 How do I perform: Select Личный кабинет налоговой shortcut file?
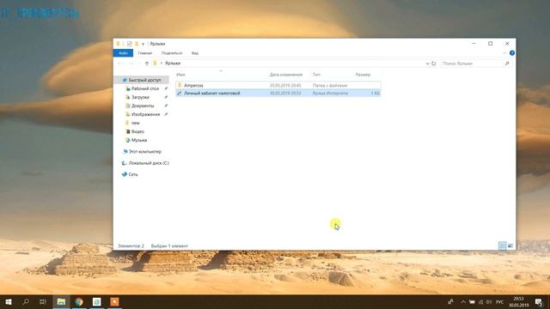click(278, 94)
